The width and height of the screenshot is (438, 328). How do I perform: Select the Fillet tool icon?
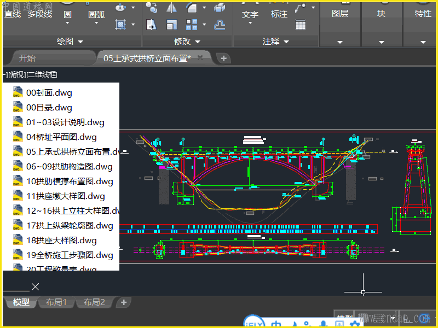192,8
